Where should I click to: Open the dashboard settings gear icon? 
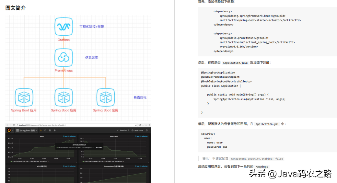[x=54, y=131]
